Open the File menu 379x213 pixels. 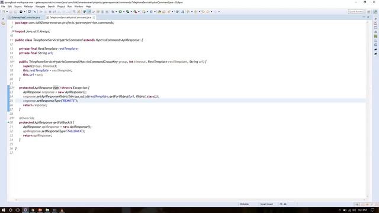click(x=3, y=7)
